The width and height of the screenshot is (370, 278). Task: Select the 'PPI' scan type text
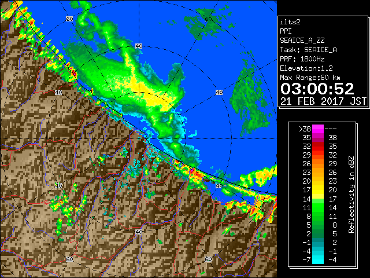[x=286, y=31]
